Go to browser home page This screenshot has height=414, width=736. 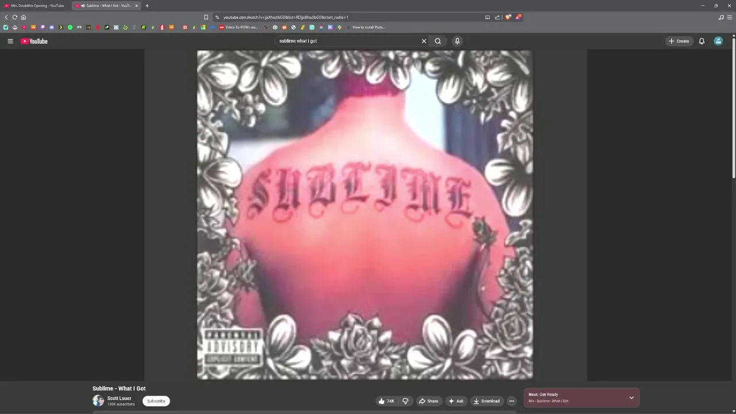coord(24,17)
